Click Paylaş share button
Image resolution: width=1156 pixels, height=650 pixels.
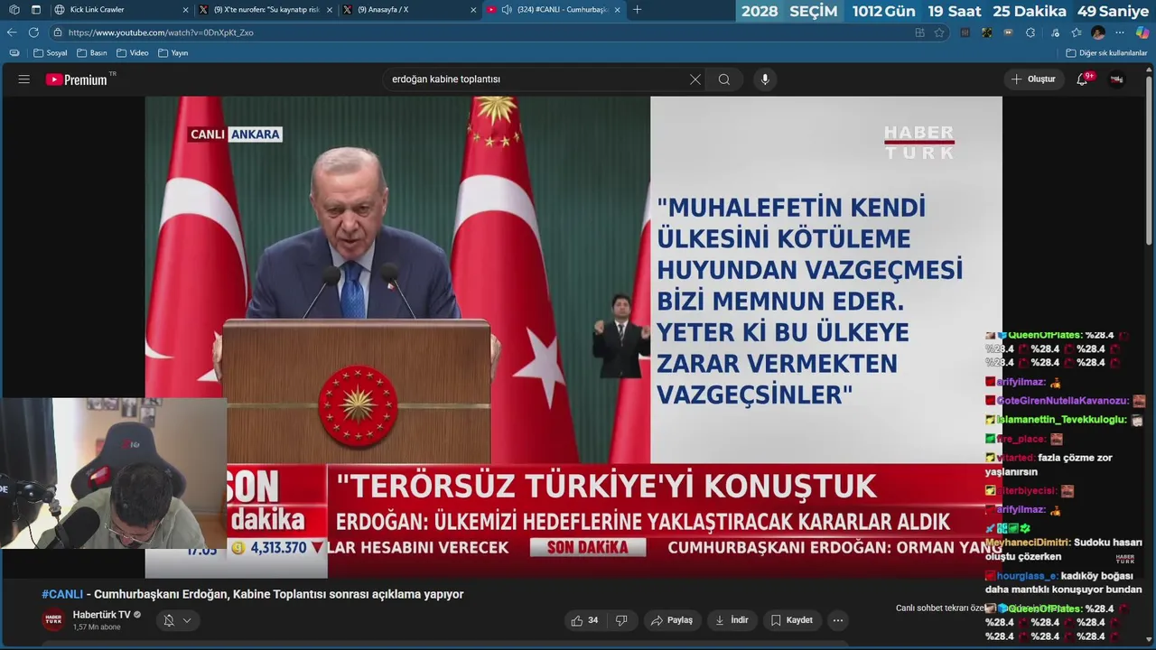click(x=671, y=620)
